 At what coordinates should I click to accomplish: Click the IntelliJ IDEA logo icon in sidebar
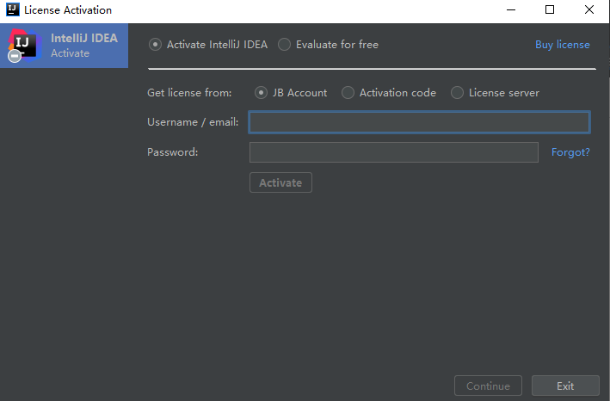point(24,46)
